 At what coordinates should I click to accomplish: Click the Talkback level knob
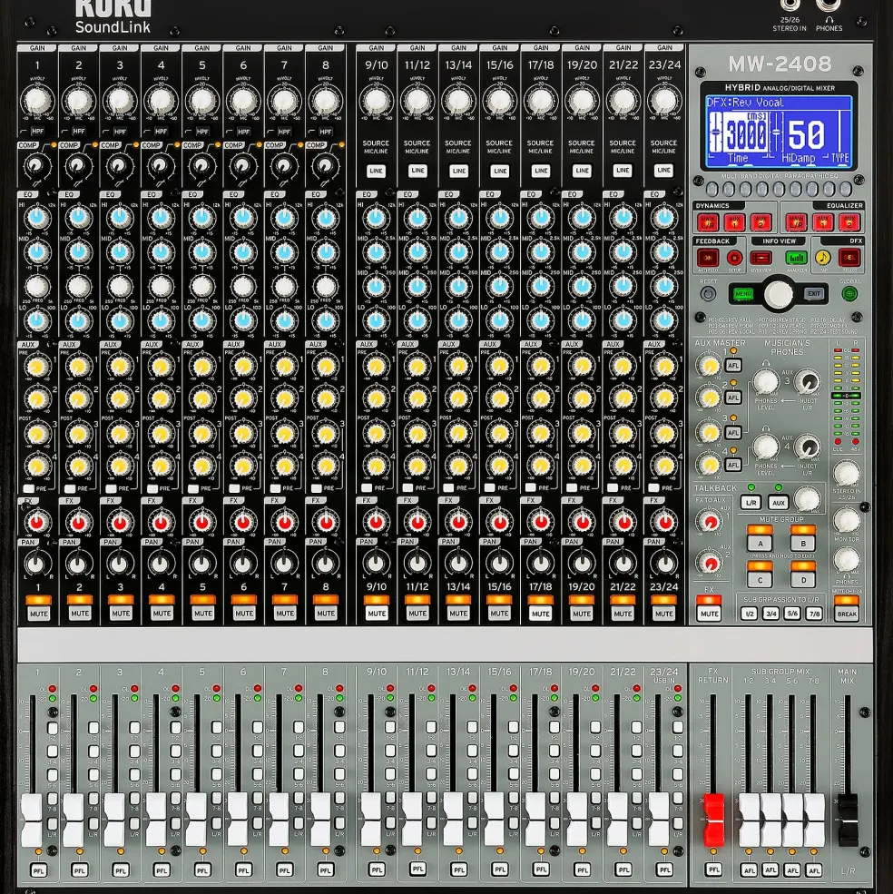[807, 499]
